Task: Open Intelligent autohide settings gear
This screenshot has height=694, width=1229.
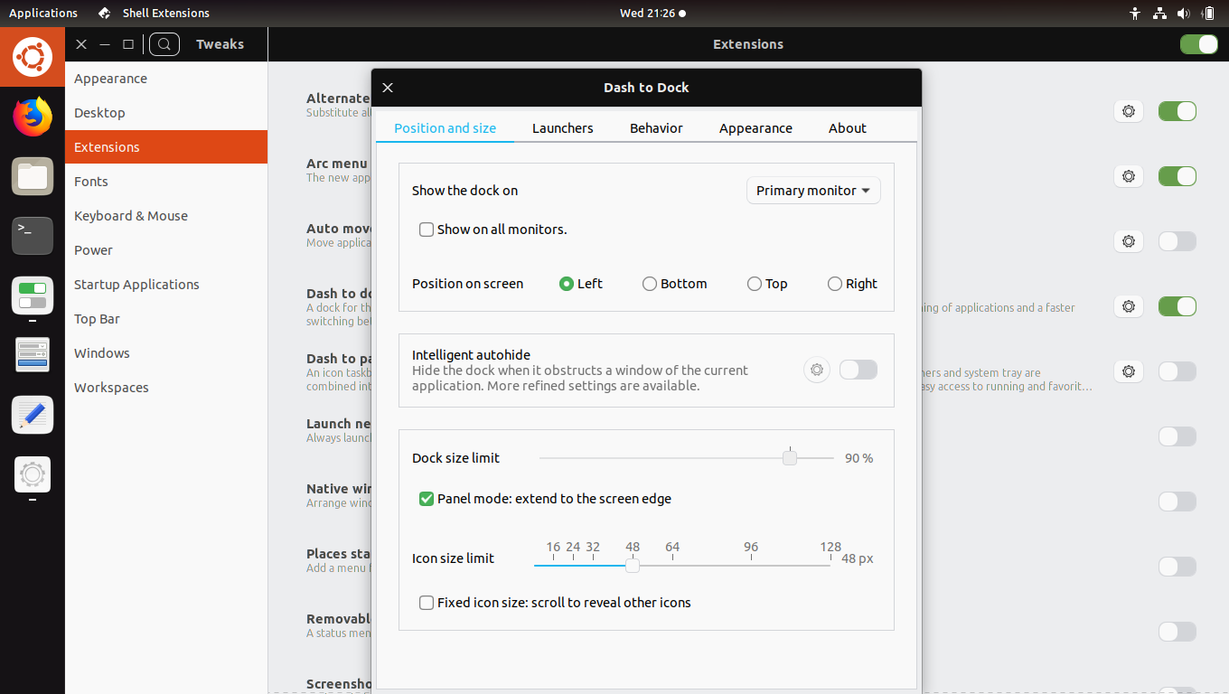Action: click(x=817, y=370)
